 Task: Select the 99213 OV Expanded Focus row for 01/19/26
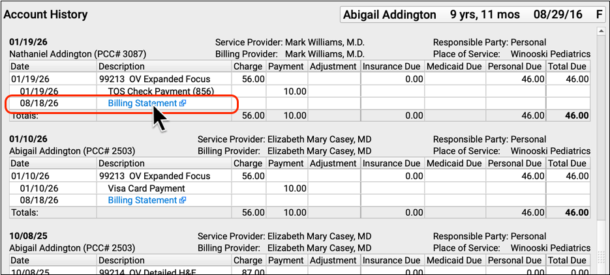tap(299, 80)
